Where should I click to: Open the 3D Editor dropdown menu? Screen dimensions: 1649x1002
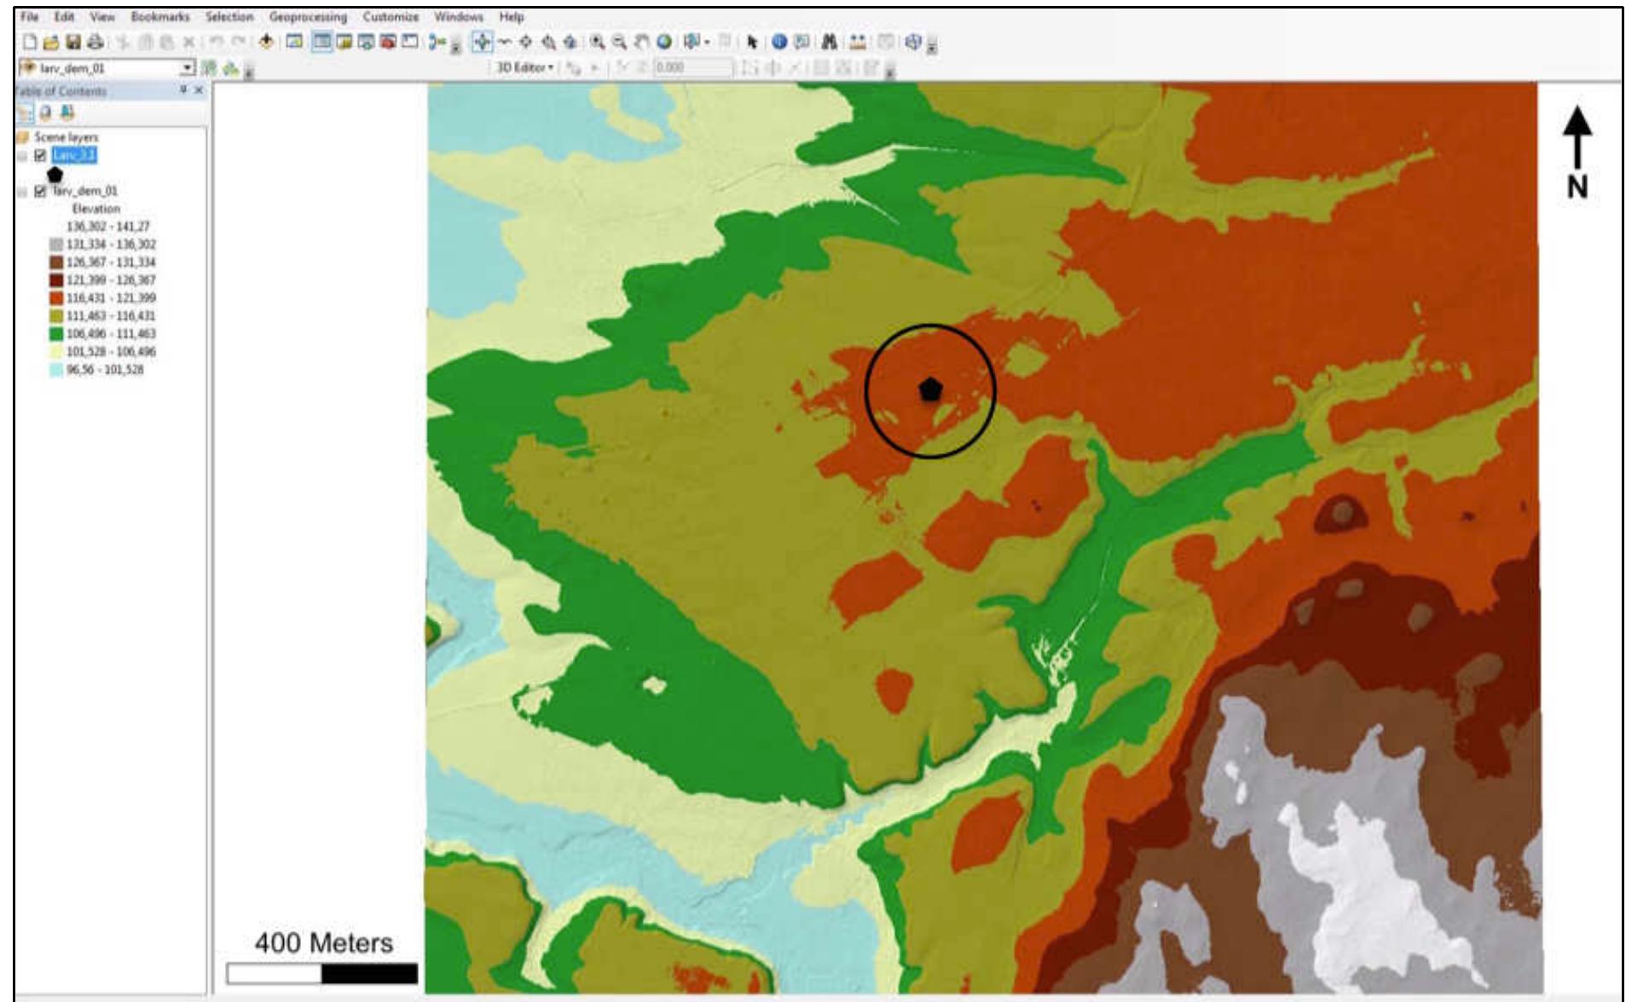pos(525,67)
